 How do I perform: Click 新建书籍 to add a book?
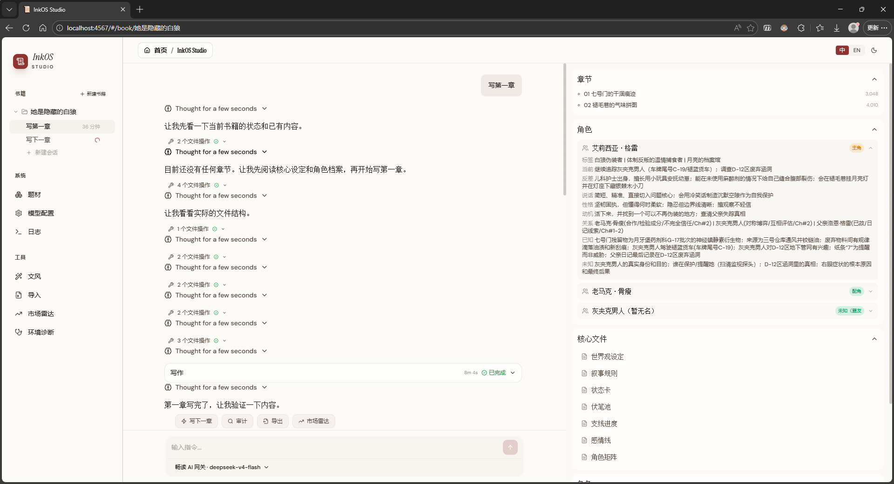(x=93, y=94)
